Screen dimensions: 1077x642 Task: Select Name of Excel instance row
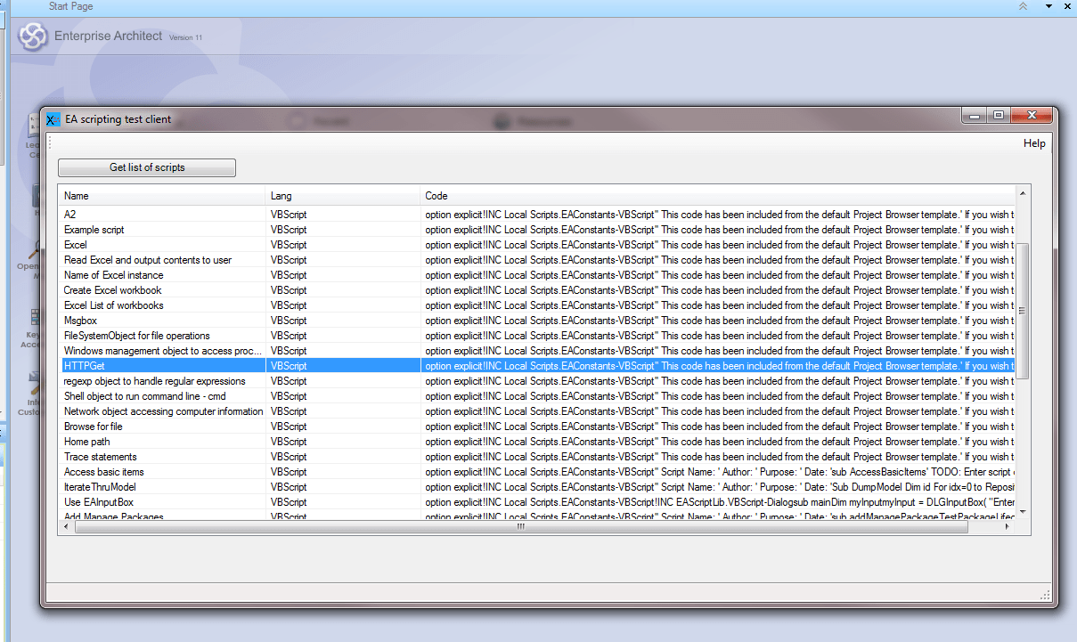point(537,275)
